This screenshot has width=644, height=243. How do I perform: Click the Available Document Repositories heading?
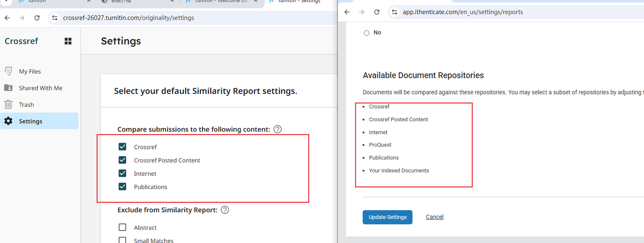coord(424,75)
